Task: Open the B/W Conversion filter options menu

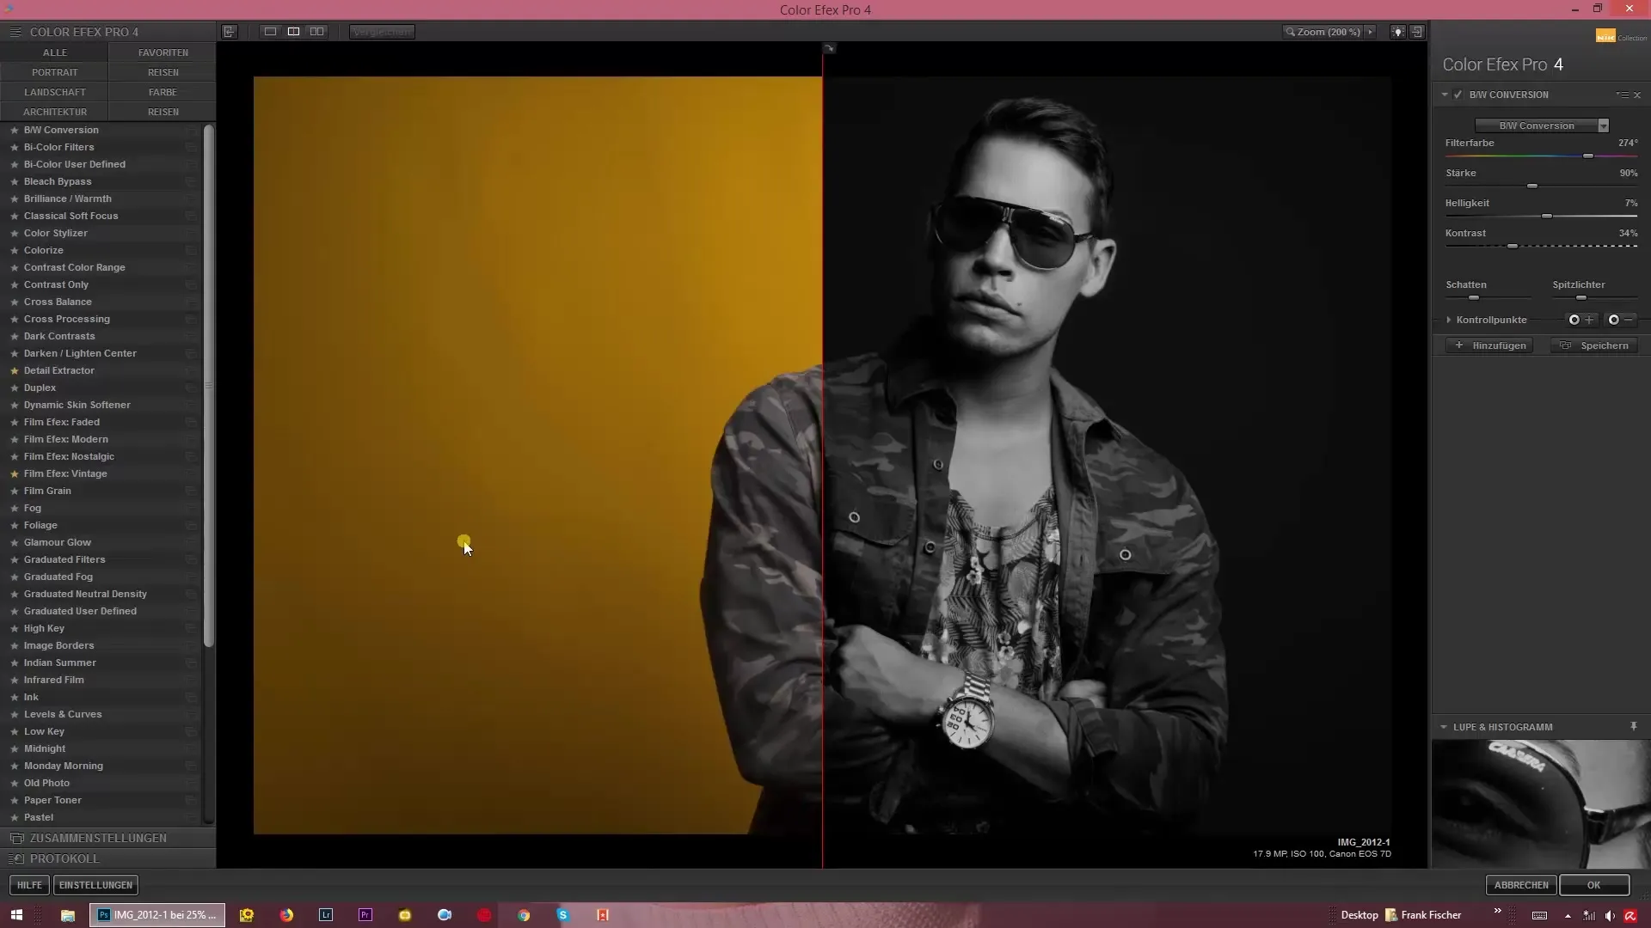Action: tap(1623, 95)
